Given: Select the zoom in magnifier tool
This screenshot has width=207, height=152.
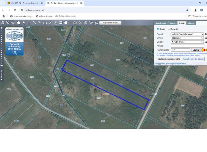Looking at the screenshot, I should coord(8,23).
